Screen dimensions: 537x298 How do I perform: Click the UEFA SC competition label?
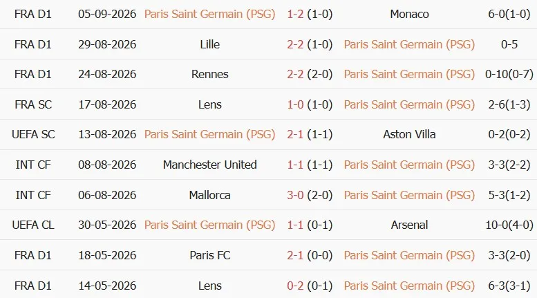click(x=33, y=134)
